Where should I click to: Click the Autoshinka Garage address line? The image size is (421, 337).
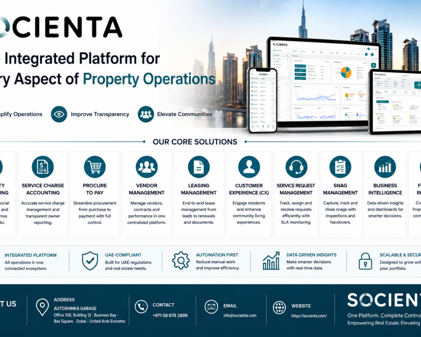pyautogui.click(x=75, y=309)
